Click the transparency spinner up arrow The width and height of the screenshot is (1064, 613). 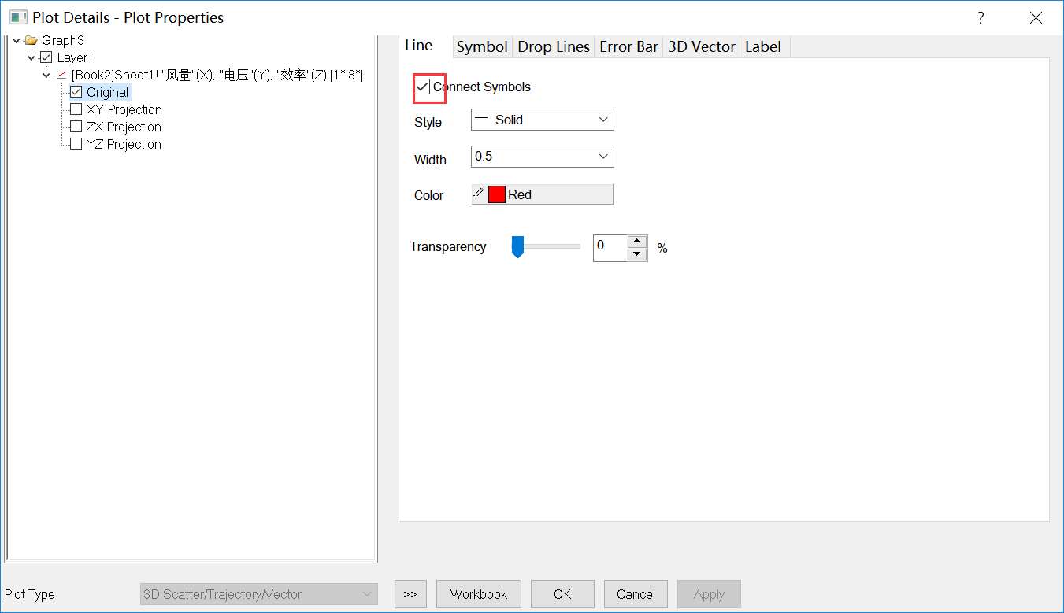pos(636,243)
